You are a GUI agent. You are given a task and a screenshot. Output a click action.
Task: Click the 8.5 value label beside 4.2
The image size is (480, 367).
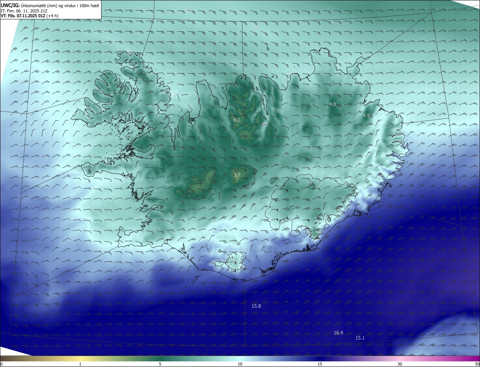(x=265, y=124)
